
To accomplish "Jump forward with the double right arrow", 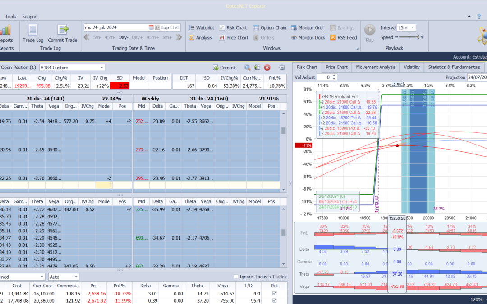I will click(179, 37).
